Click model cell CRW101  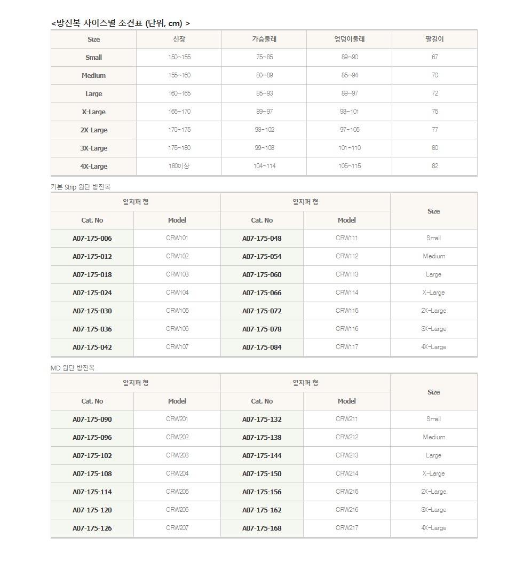(177, 238)
